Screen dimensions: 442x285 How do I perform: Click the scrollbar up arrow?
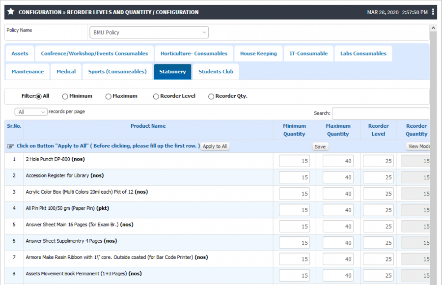point(433,28)
